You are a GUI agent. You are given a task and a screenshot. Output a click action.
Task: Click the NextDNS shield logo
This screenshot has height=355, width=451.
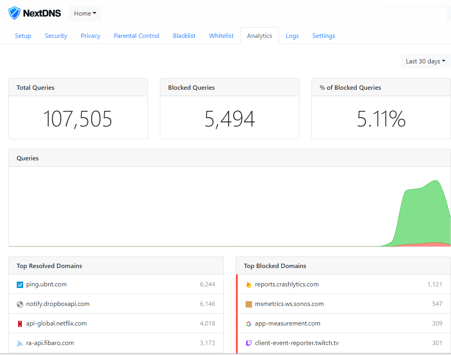coord(14,13)
